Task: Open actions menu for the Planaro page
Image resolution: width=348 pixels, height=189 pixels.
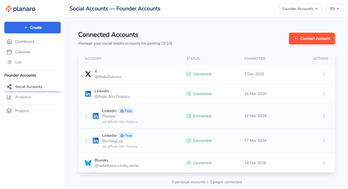Action: [324, 116]
